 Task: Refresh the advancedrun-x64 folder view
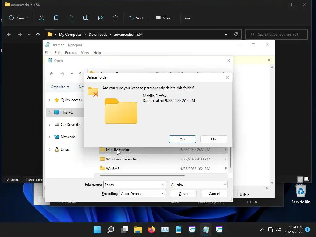[x=236, y=35]
